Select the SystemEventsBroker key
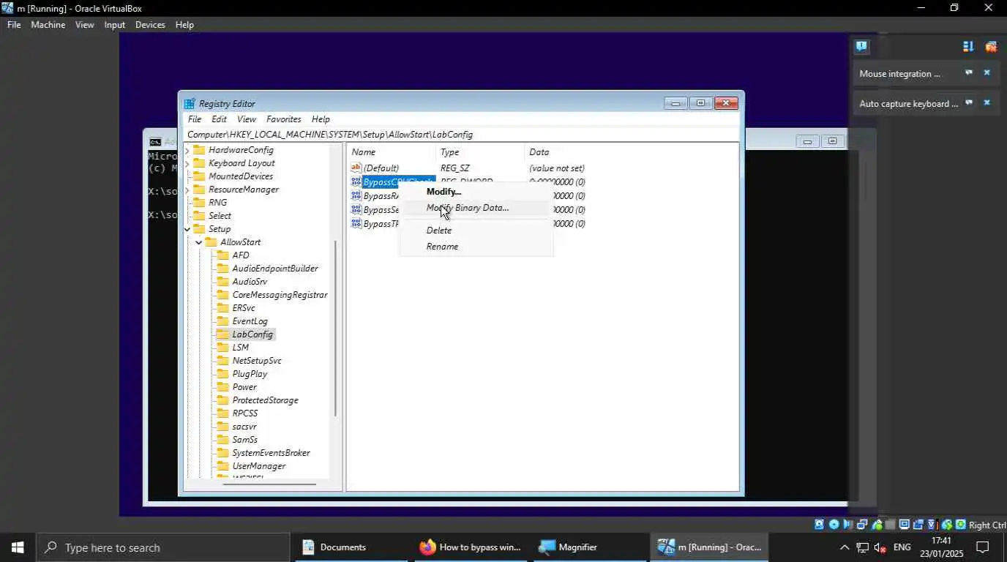 pos(271,453)
